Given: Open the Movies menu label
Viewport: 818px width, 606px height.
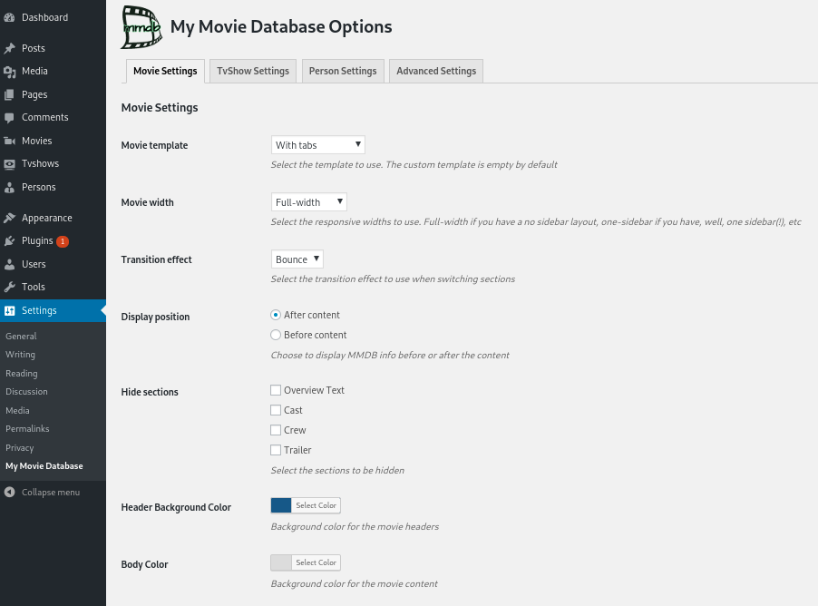Looking at the screenshot, I should click(36, 141).
